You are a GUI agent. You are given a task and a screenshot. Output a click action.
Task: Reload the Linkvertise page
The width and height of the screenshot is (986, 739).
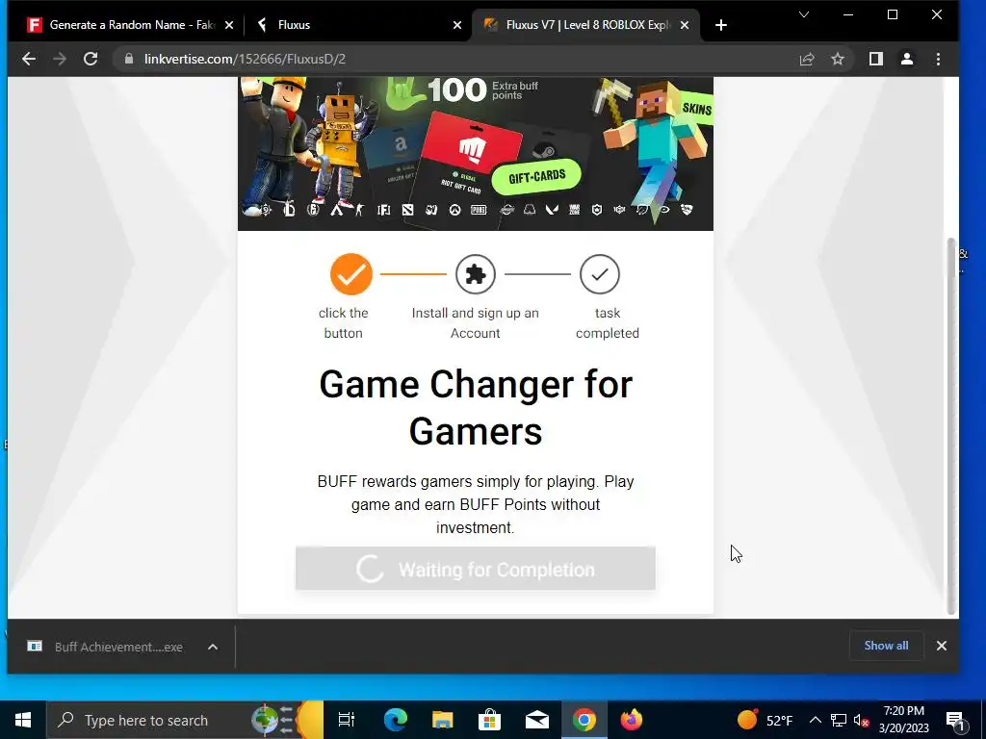coord(91,59)
